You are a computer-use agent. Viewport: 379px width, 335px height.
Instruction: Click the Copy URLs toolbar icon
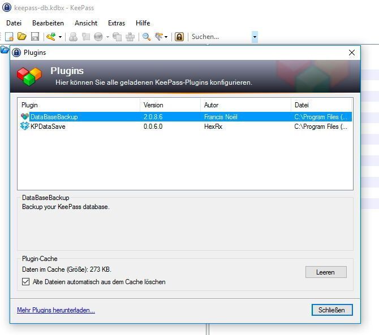pyautogui.click(x=117, y=37)
